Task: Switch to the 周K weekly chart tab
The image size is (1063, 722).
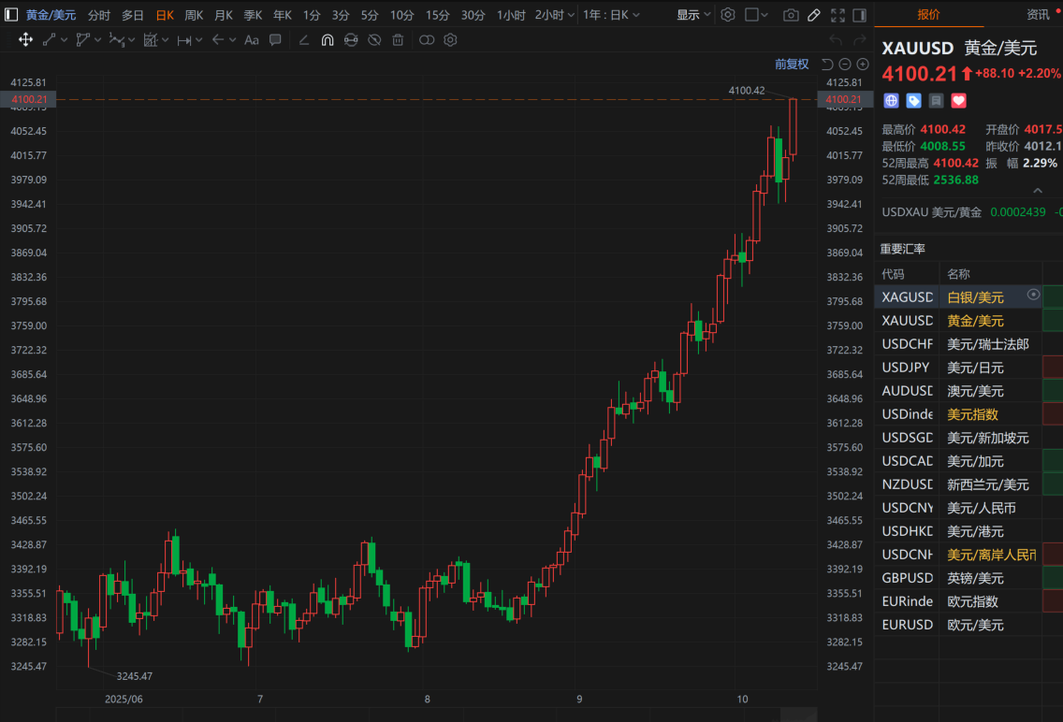Action: pyautogui.click(x=194, y=15)
